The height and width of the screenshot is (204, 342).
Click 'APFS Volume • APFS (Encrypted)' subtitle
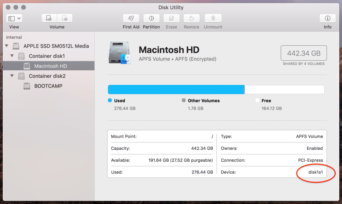tap(178, 59)
